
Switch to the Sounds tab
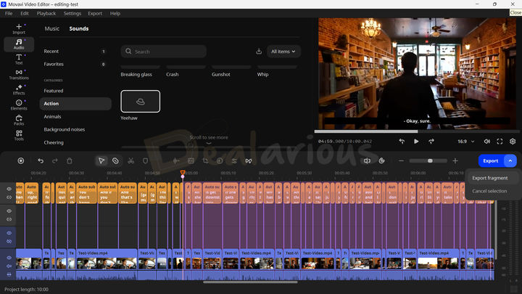(x=79, y=28)
